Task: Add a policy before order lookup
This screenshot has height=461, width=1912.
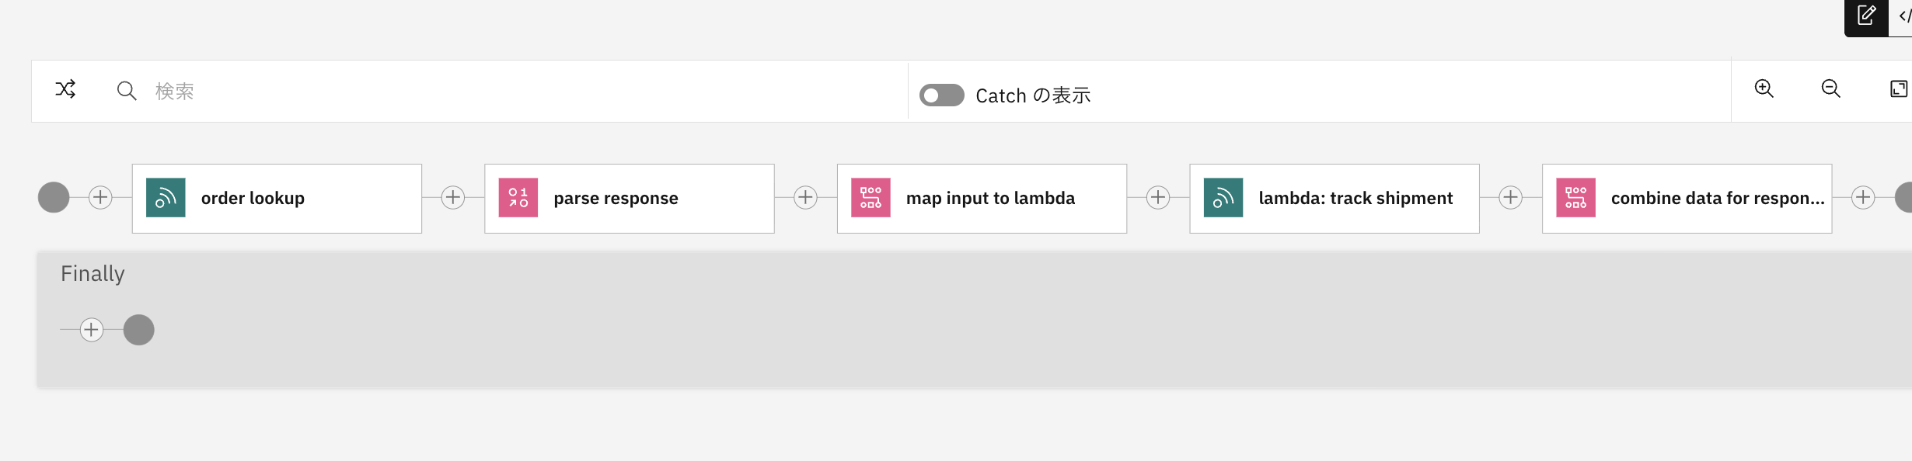Action: 100,198
